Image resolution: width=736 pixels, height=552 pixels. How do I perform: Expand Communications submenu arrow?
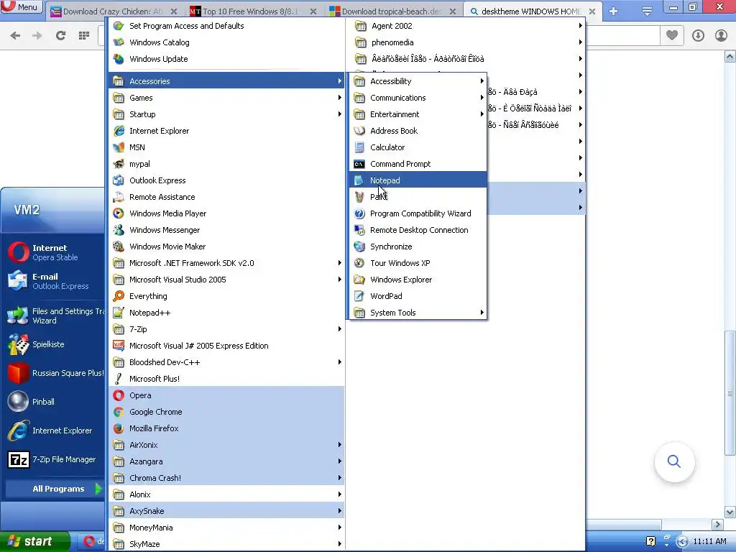[x=482, y=98]
